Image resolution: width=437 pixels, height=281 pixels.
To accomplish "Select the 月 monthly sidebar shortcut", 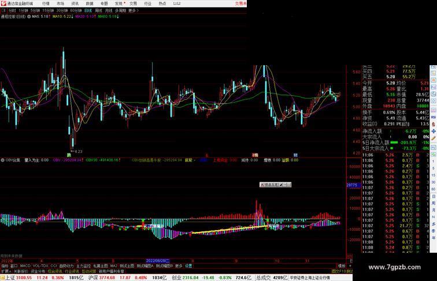I will tap(434, 211).
